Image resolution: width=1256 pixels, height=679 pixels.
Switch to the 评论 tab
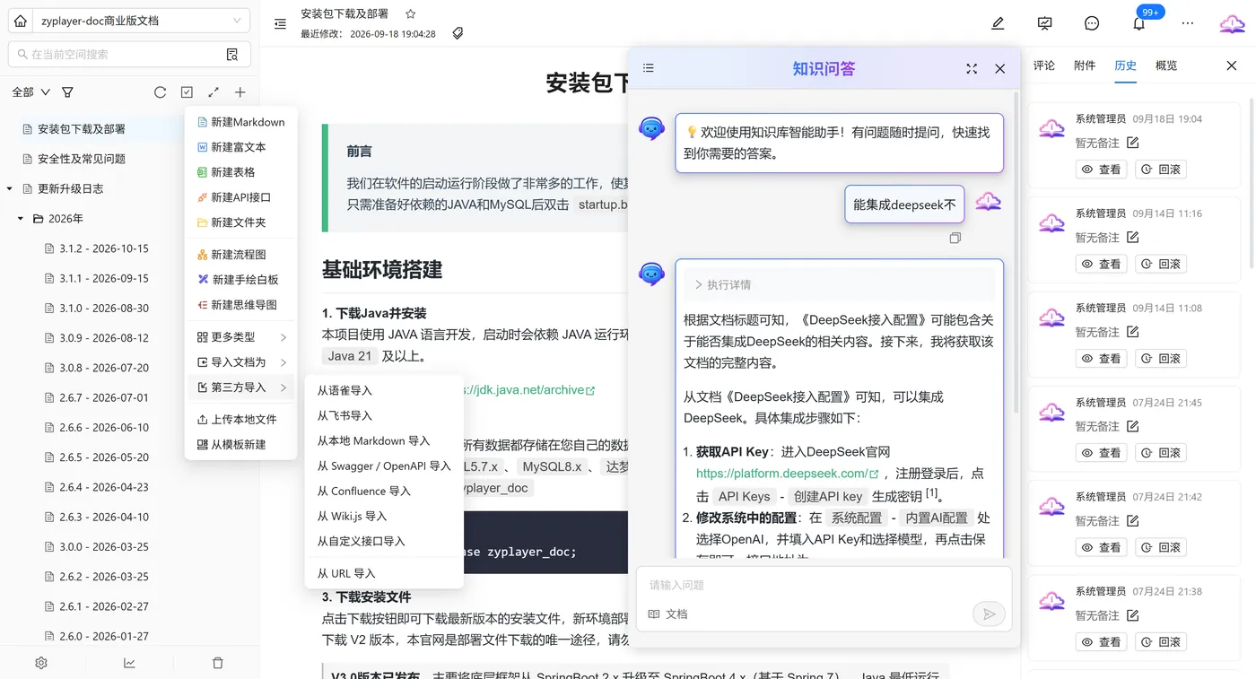[x=1044, y=65]
